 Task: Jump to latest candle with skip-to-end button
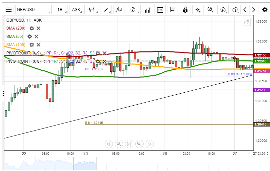point(129,144)
